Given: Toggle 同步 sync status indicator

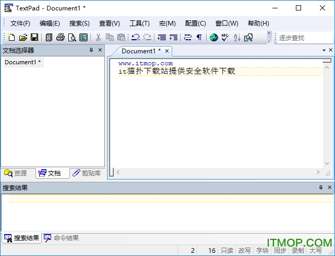Looking at the screenshot, I should 280,250.
